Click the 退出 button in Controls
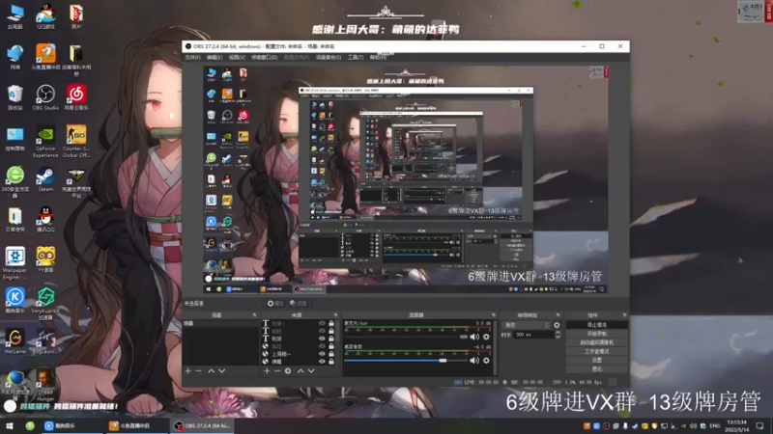Image resolution: width=773 pixels, height=434 pixels. click(596, 369)
